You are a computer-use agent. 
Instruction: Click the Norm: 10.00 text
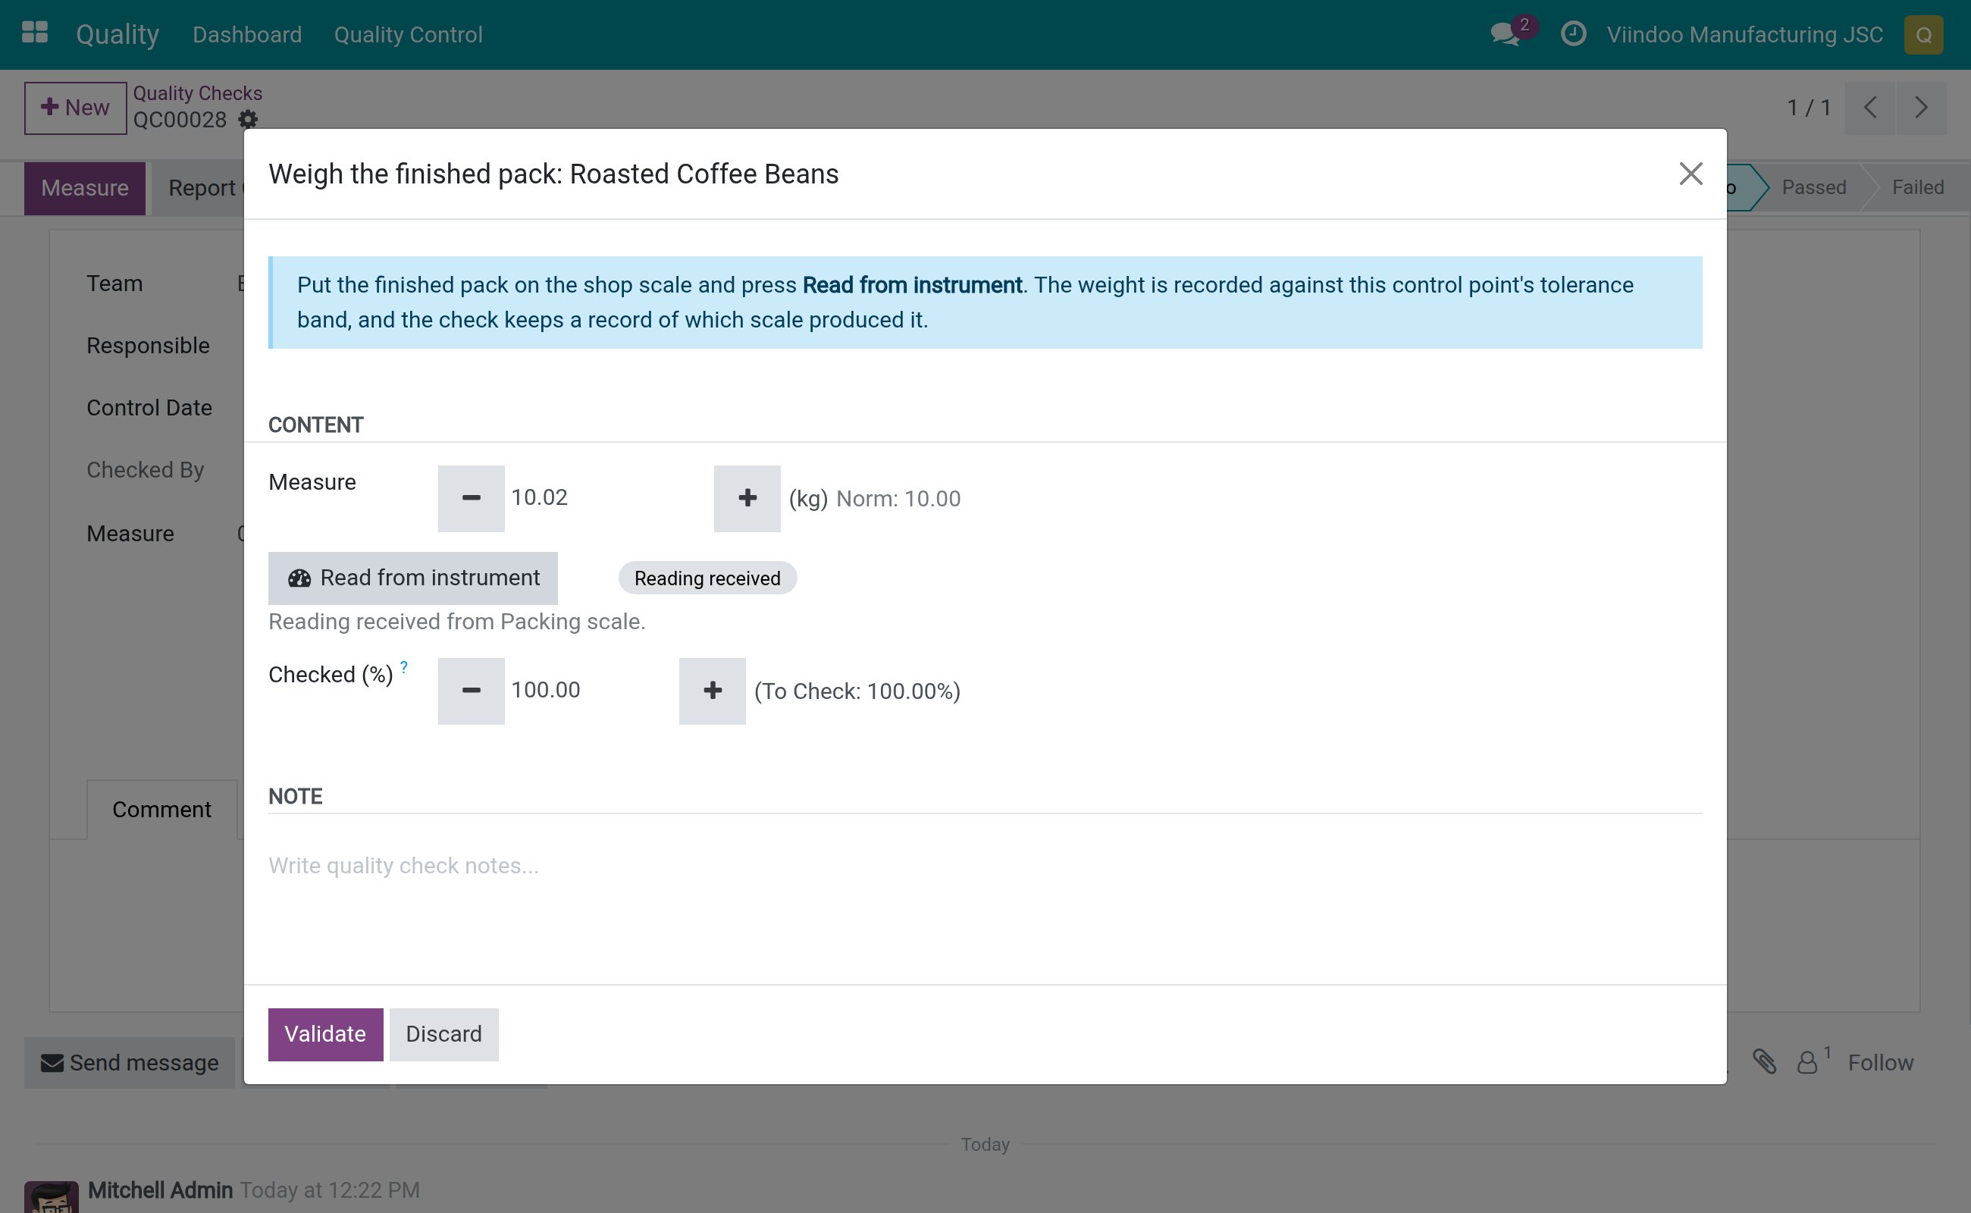pos(898,498)
